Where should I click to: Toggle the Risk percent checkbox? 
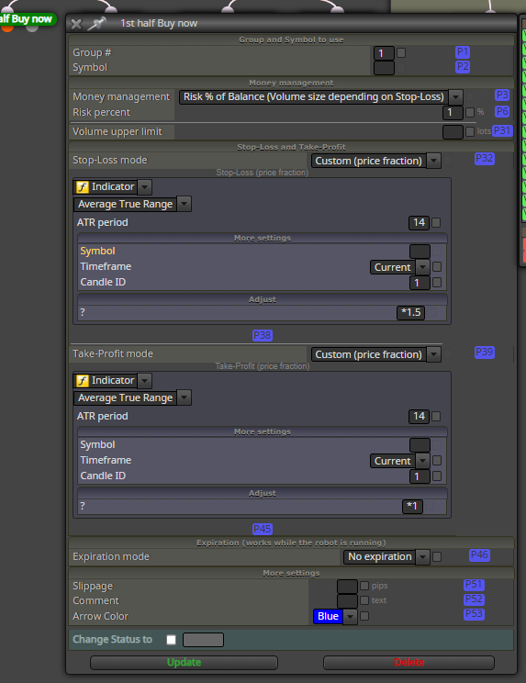point(470,112)
